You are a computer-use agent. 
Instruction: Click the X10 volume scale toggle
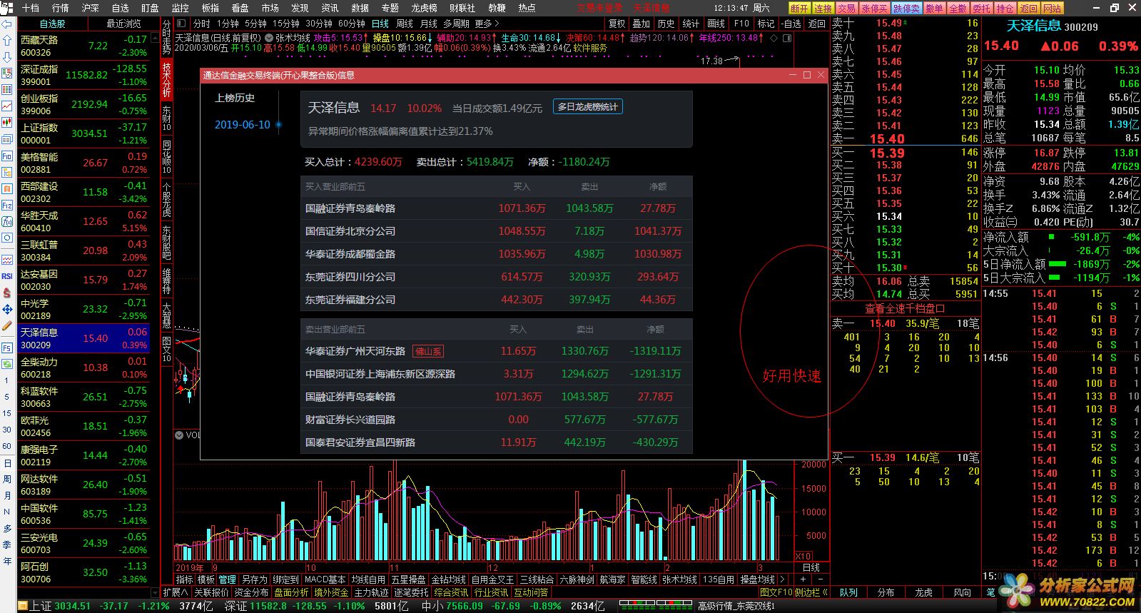click(x=803, y=556)
